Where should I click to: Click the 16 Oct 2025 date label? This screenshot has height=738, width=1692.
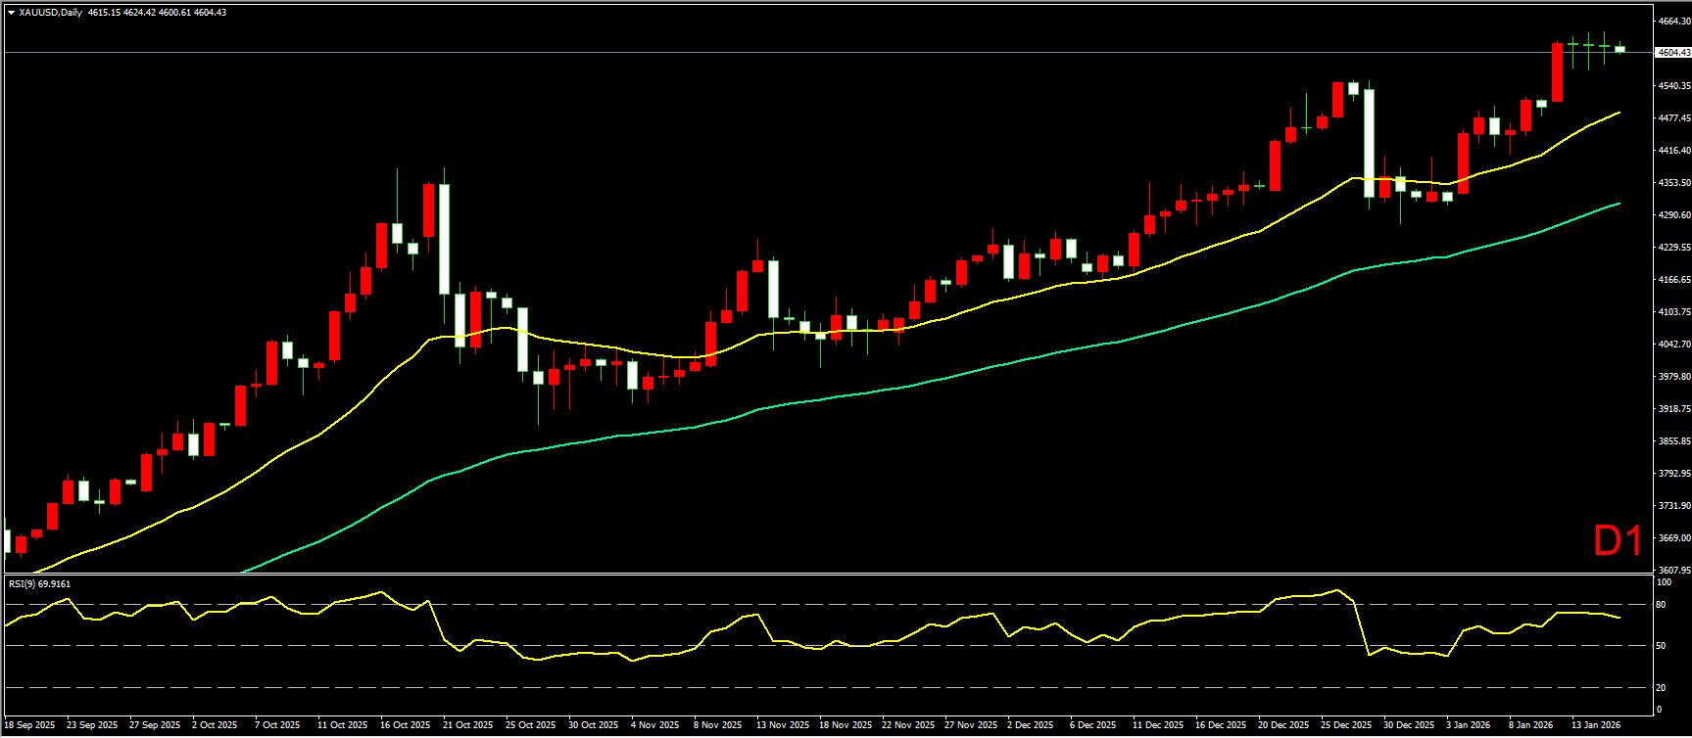(405, 725)
